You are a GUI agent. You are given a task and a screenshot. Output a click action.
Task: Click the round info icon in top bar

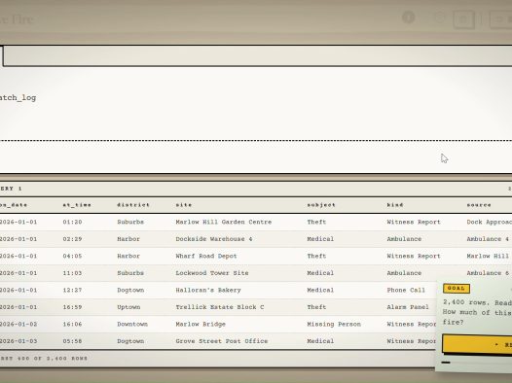[408, 17]
